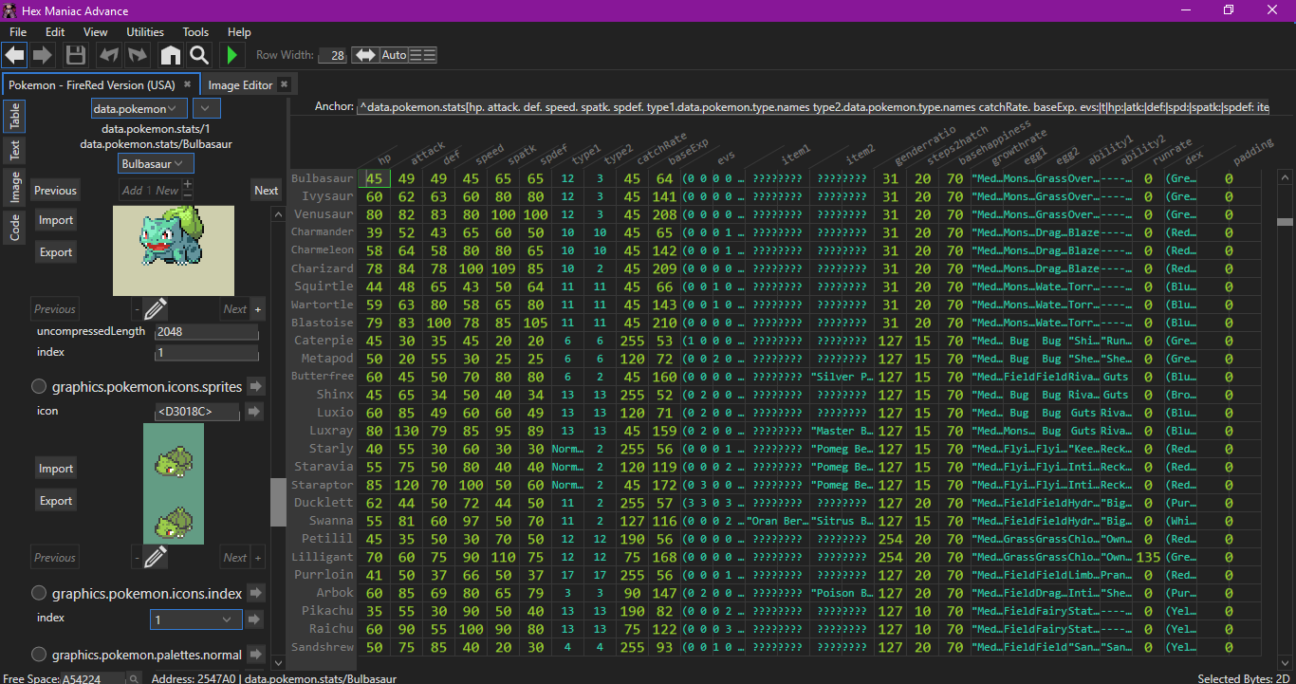Open the Utilities menu
Screen dimensions: 1296x684
coord(145,31)
